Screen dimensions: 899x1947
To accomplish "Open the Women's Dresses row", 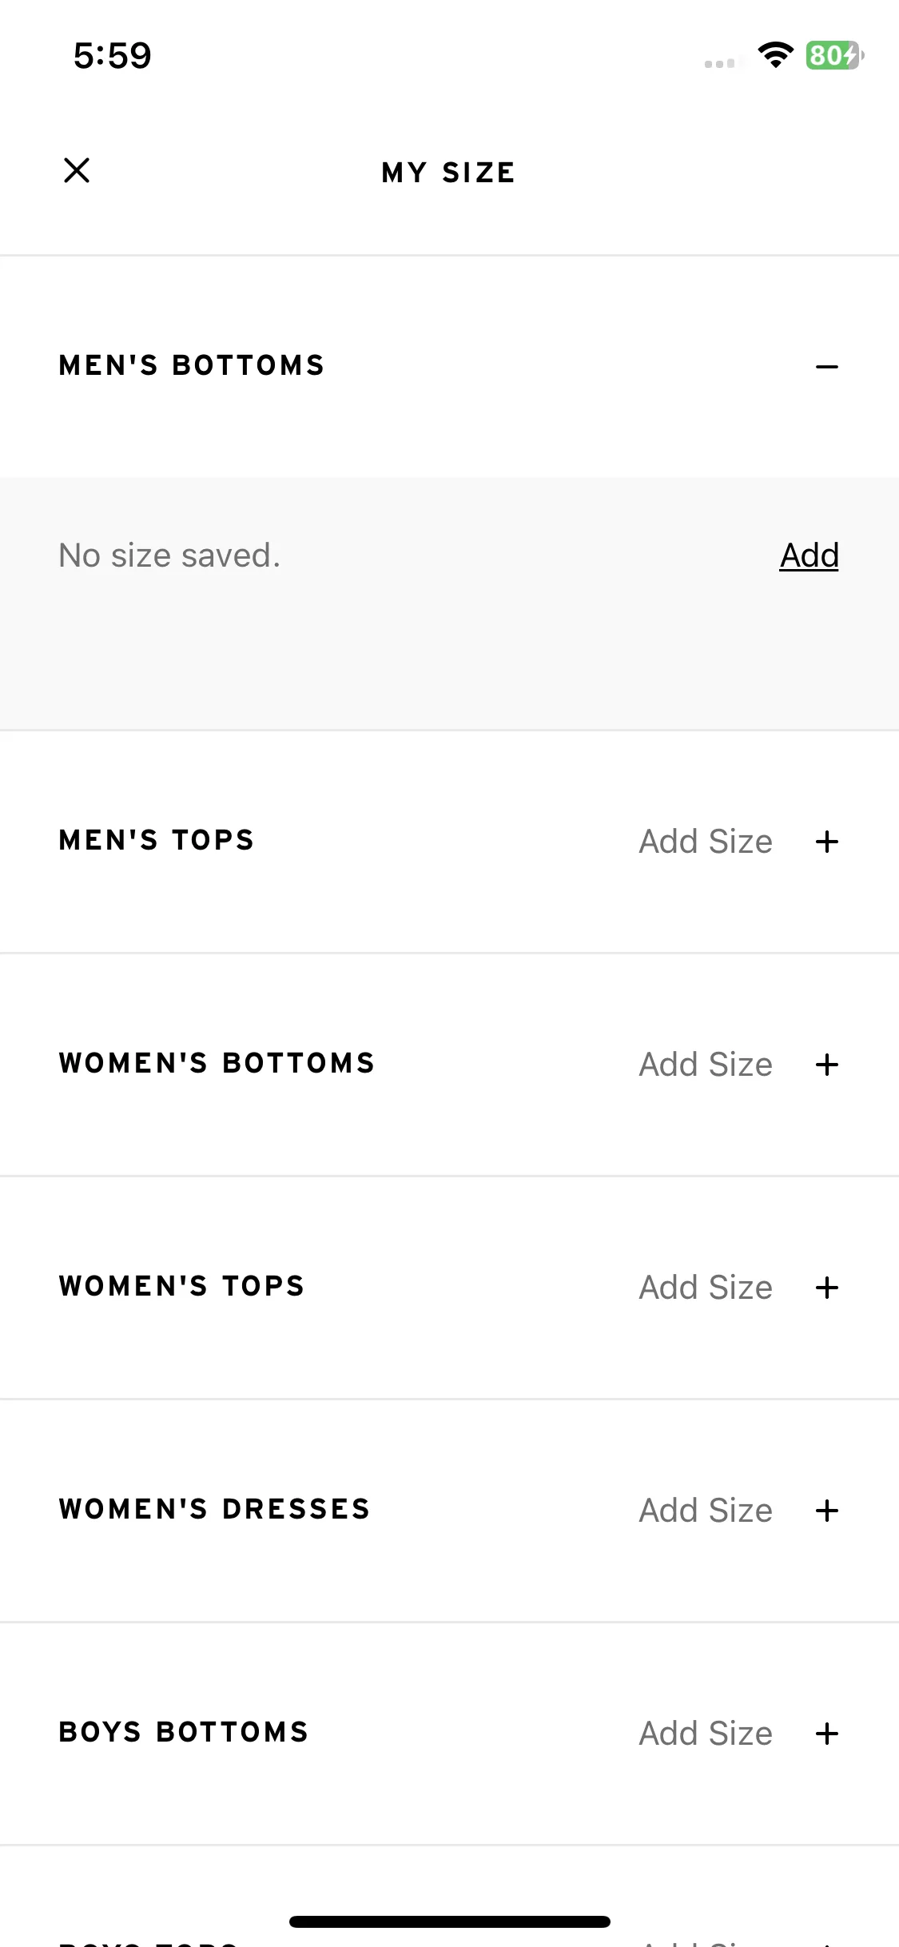I will (449, 1511).
